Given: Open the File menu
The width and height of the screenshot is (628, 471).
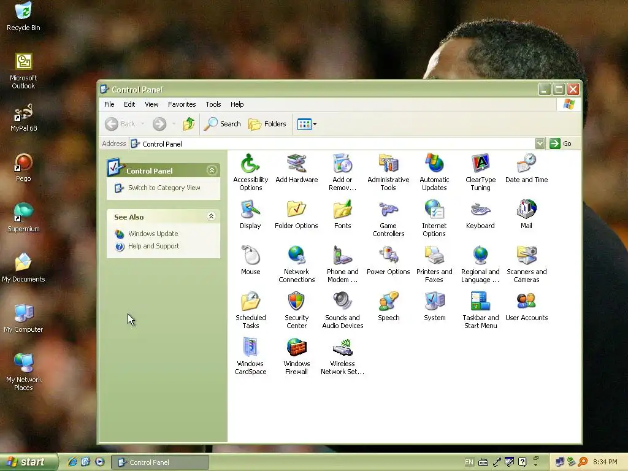Looking at the screenshot, I should [x=109, y=104].
